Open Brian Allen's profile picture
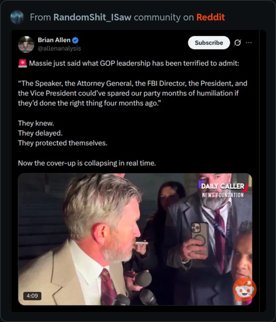The width and height of the screenshot is (276, 322). (26, 44)
